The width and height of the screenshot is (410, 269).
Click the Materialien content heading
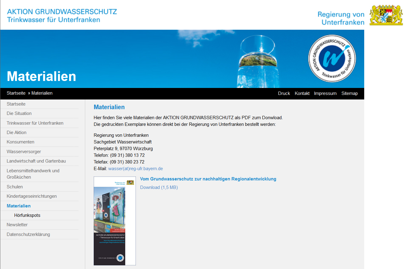click(109, 107)
